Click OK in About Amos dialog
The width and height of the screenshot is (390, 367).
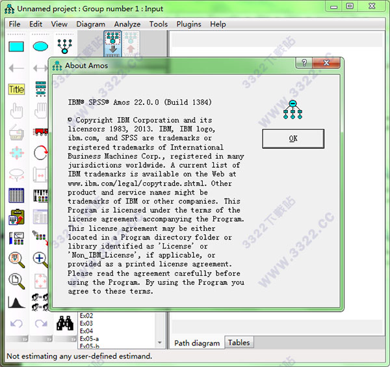click(x=293, y=139)
